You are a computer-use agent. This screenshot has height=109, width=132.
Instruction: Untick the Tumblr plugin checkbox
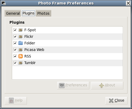click(x=15, y=63)
